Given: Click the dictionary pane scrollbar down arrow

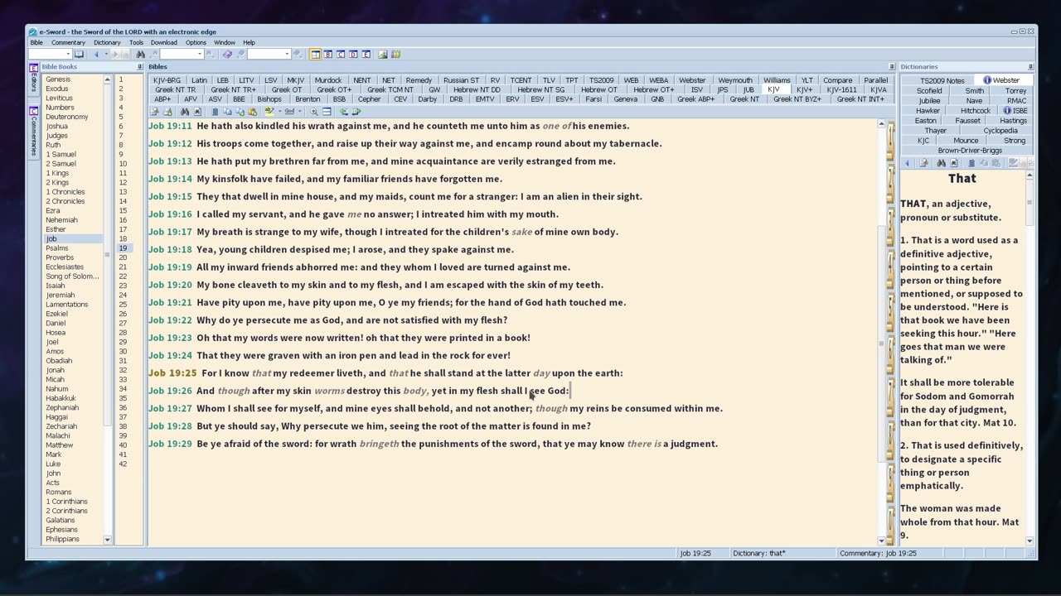Looking at the screenshot, I should coord(1030,541).
